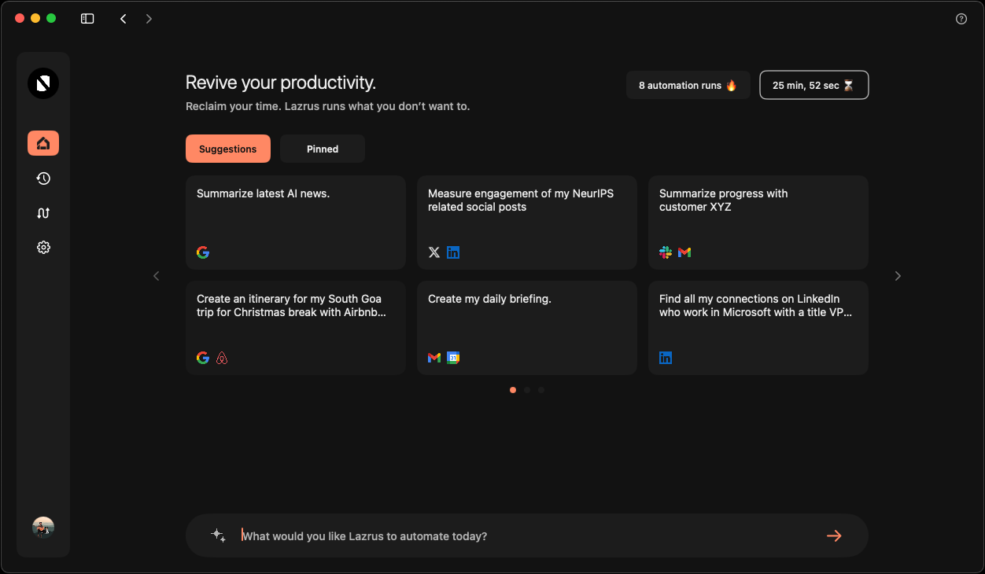This screenshot has height=574, width=985.
Task: Show previous suggestions with left chevron
Action: coord(157,276)
